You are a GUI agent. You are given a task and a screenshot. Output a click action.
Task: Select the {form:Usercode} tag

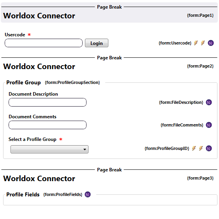(175, 43)
